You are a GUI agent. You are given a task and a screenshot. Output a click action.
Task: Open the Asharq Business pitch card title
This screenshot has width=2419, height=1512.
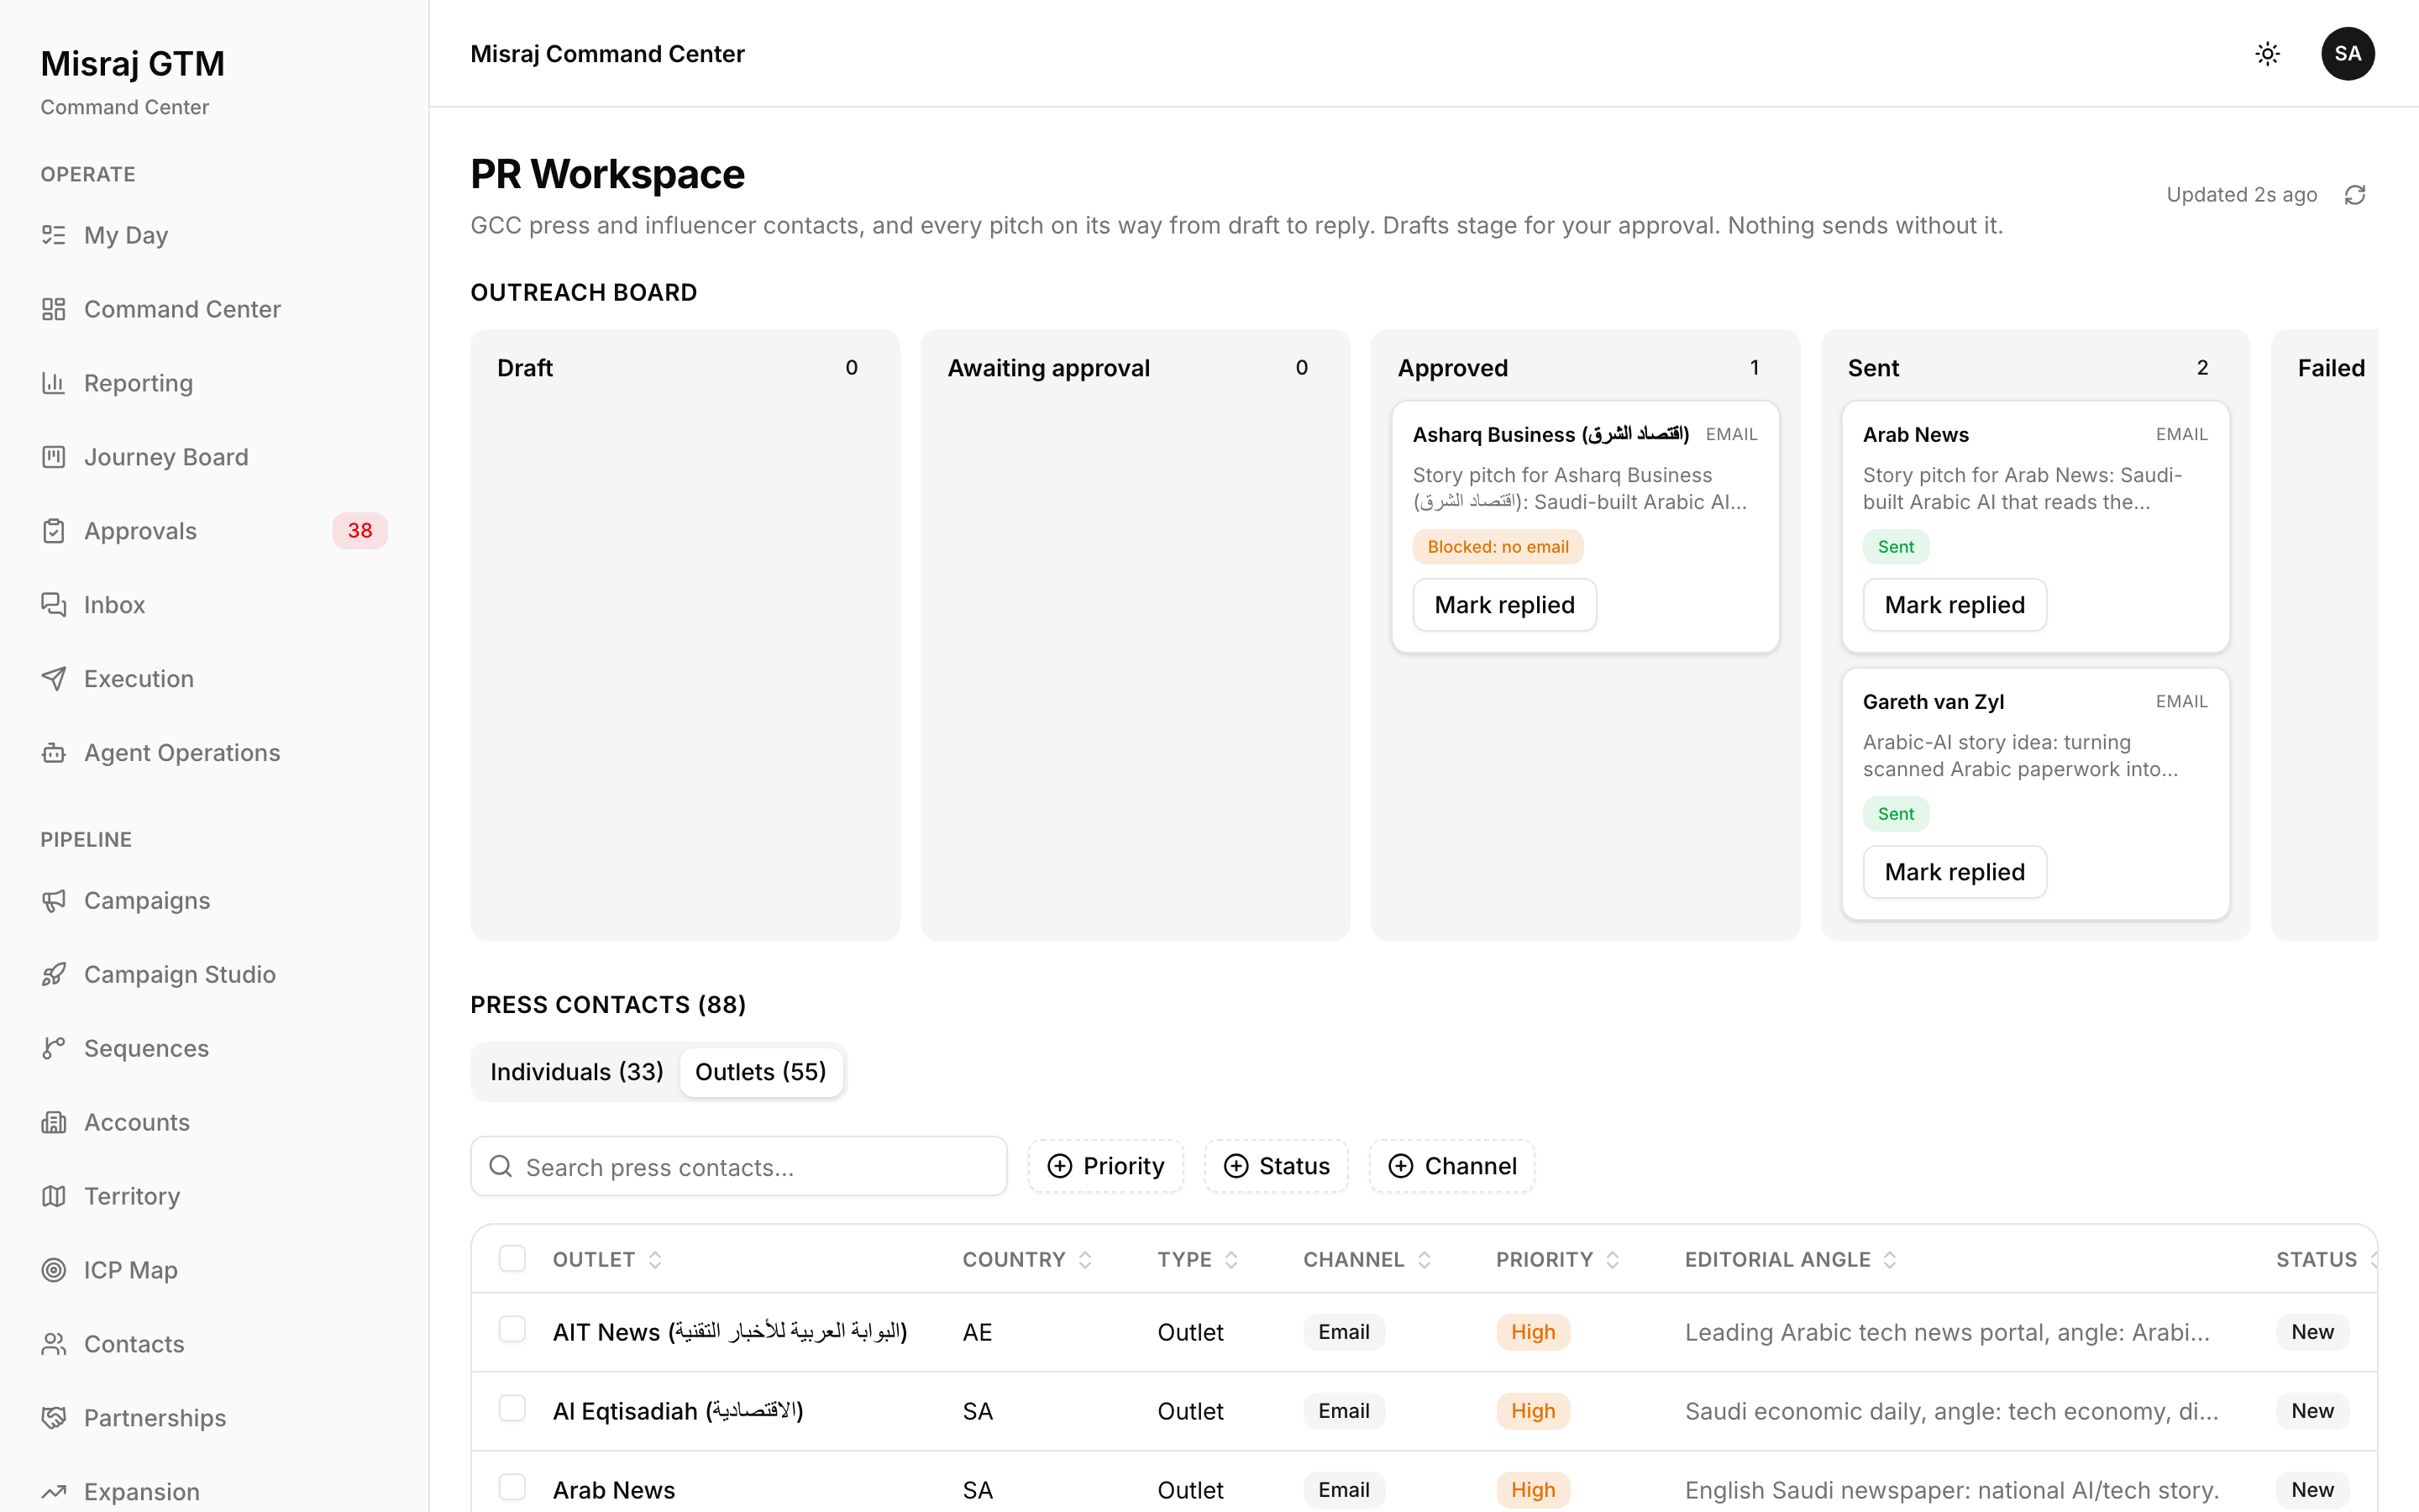(1551, 435)
